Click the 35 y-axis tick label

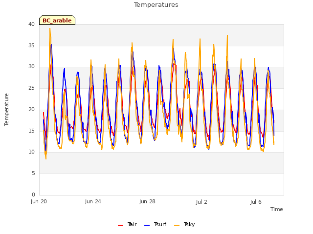pos(31,45)
